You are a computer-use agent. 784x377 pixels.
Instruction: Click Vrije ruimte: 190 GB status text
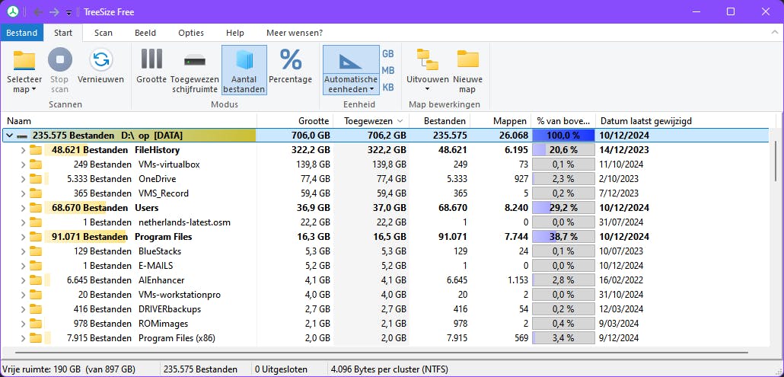69,369
